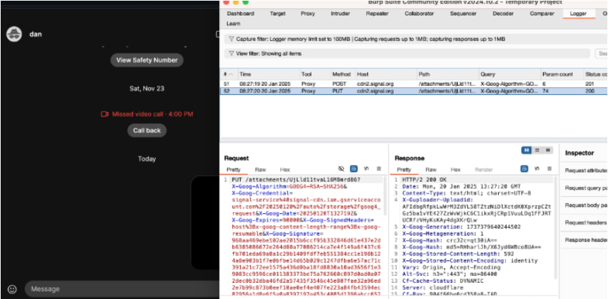Select the Hex tab in Response pane
This screenshot has width=608, height=299.
[x=456, y=170]
